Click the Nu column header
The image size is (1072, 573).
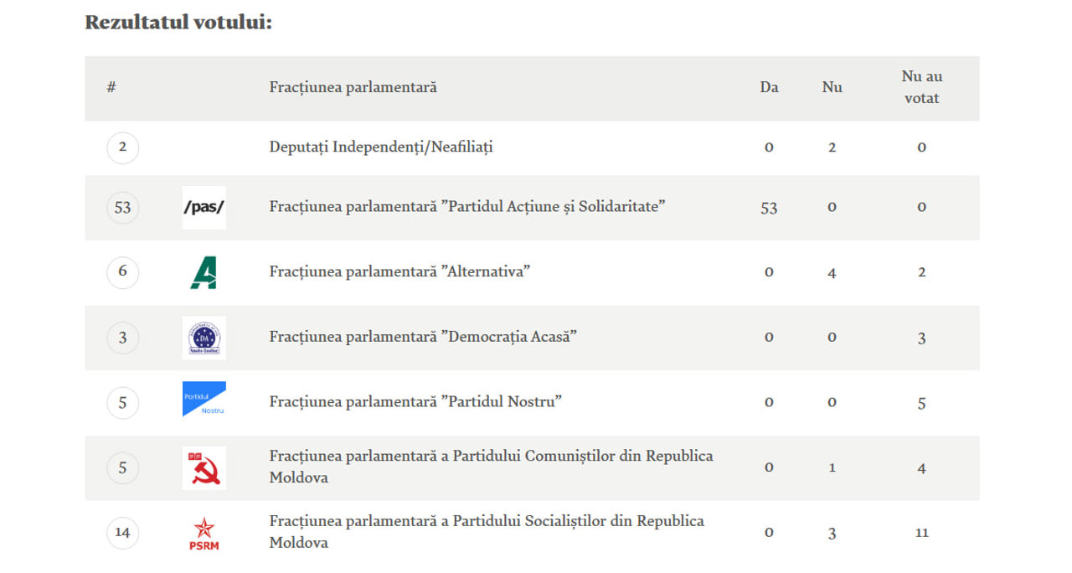(x=832, y=87)
